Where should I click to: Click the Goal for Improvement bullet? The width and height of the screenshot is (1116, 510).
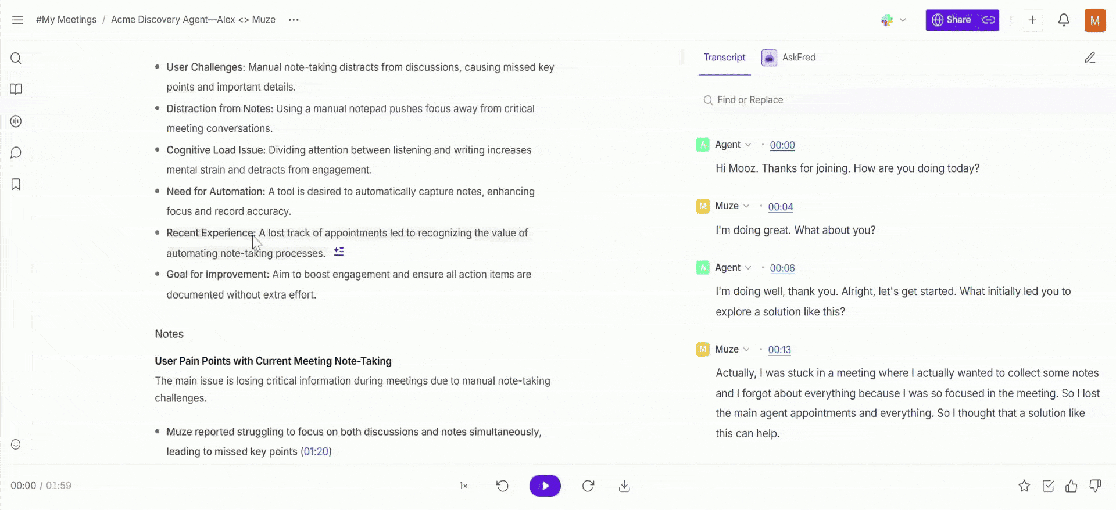[x=349, y=284]
